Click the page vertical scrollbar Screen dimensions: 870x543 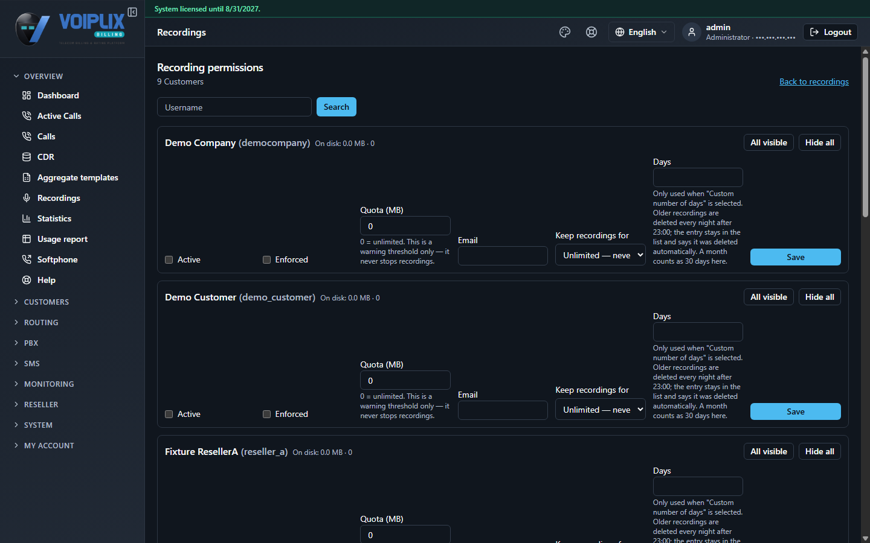865,138
